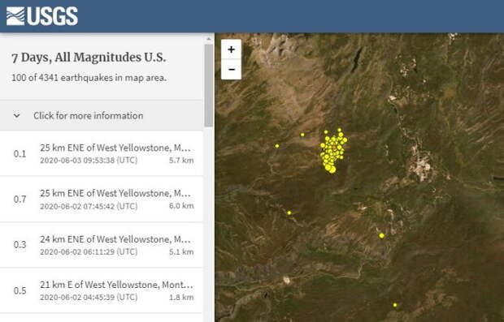
Task: Expand the 'Click for more information' chevron
Action: click(x=17, y=116)
